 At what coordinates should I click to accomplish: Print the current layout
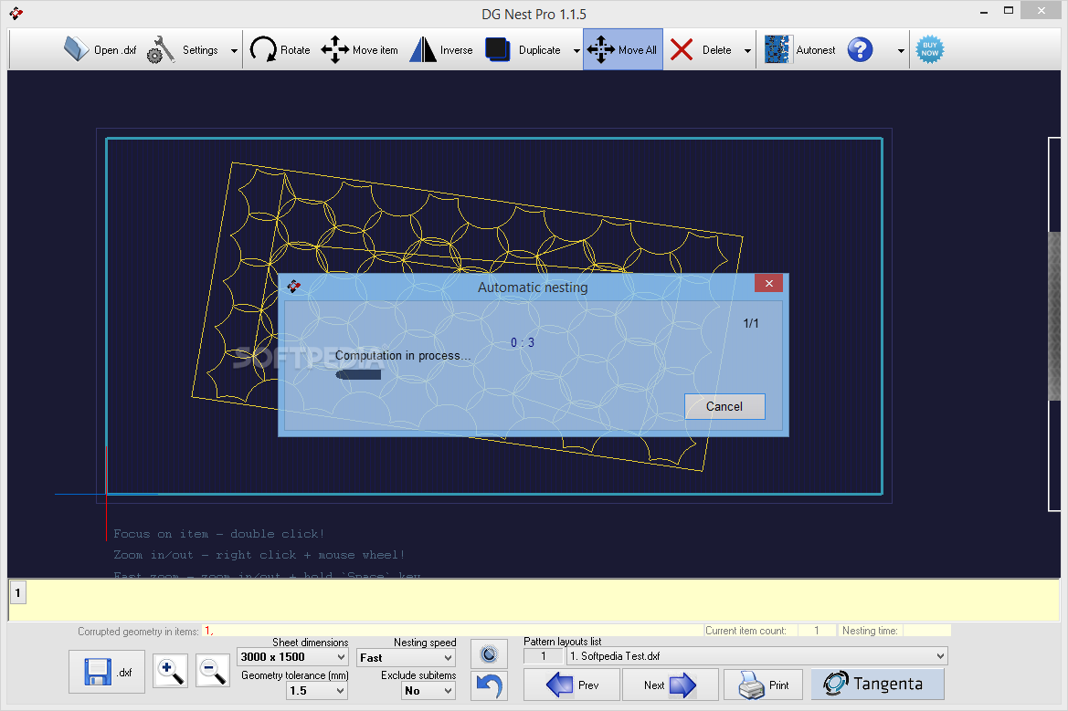coord(763,685)
